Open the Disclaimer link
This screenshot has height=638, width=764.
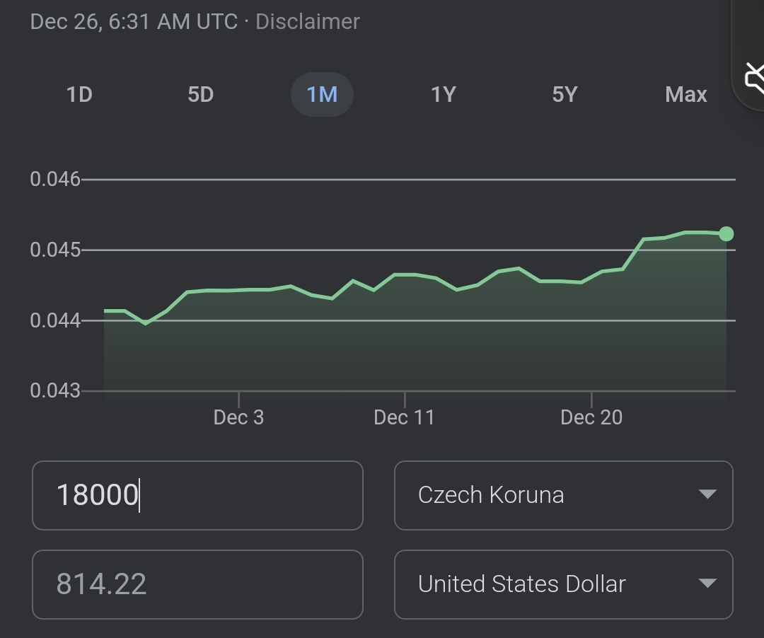pos(307,21)
